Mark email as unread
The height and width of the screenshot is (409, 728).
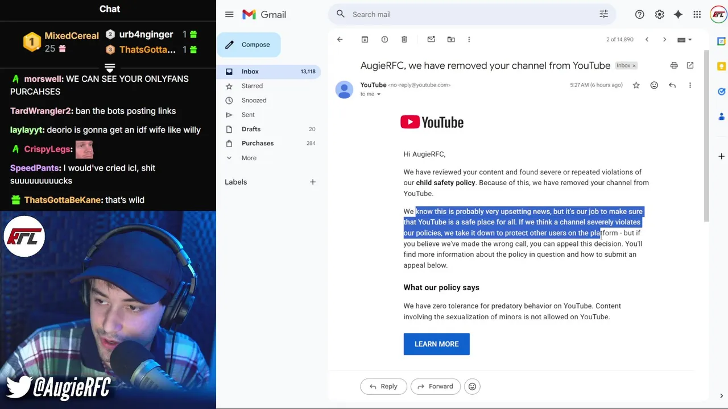431,39
